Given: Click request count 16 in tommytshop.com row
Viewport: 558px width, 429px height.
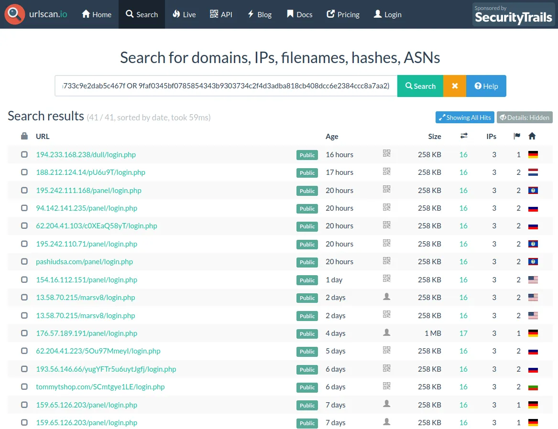Looking at the screenshot, I should [463, 386].
